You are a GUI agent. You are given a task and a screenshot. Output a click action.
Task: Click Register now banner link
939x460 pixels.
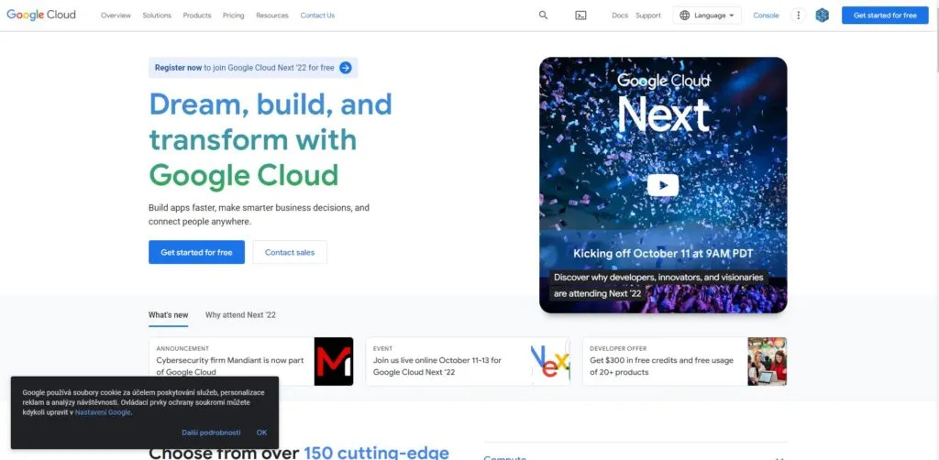coord(253,68)
